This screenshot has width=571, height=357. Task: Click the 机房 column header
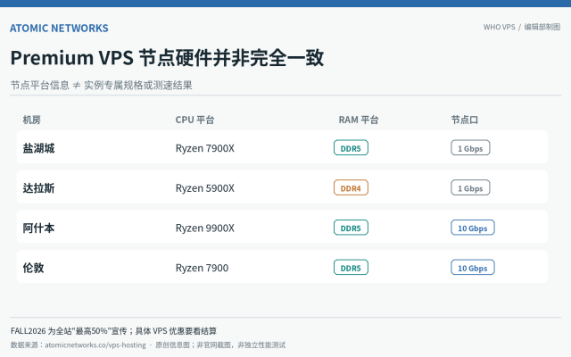32,120
